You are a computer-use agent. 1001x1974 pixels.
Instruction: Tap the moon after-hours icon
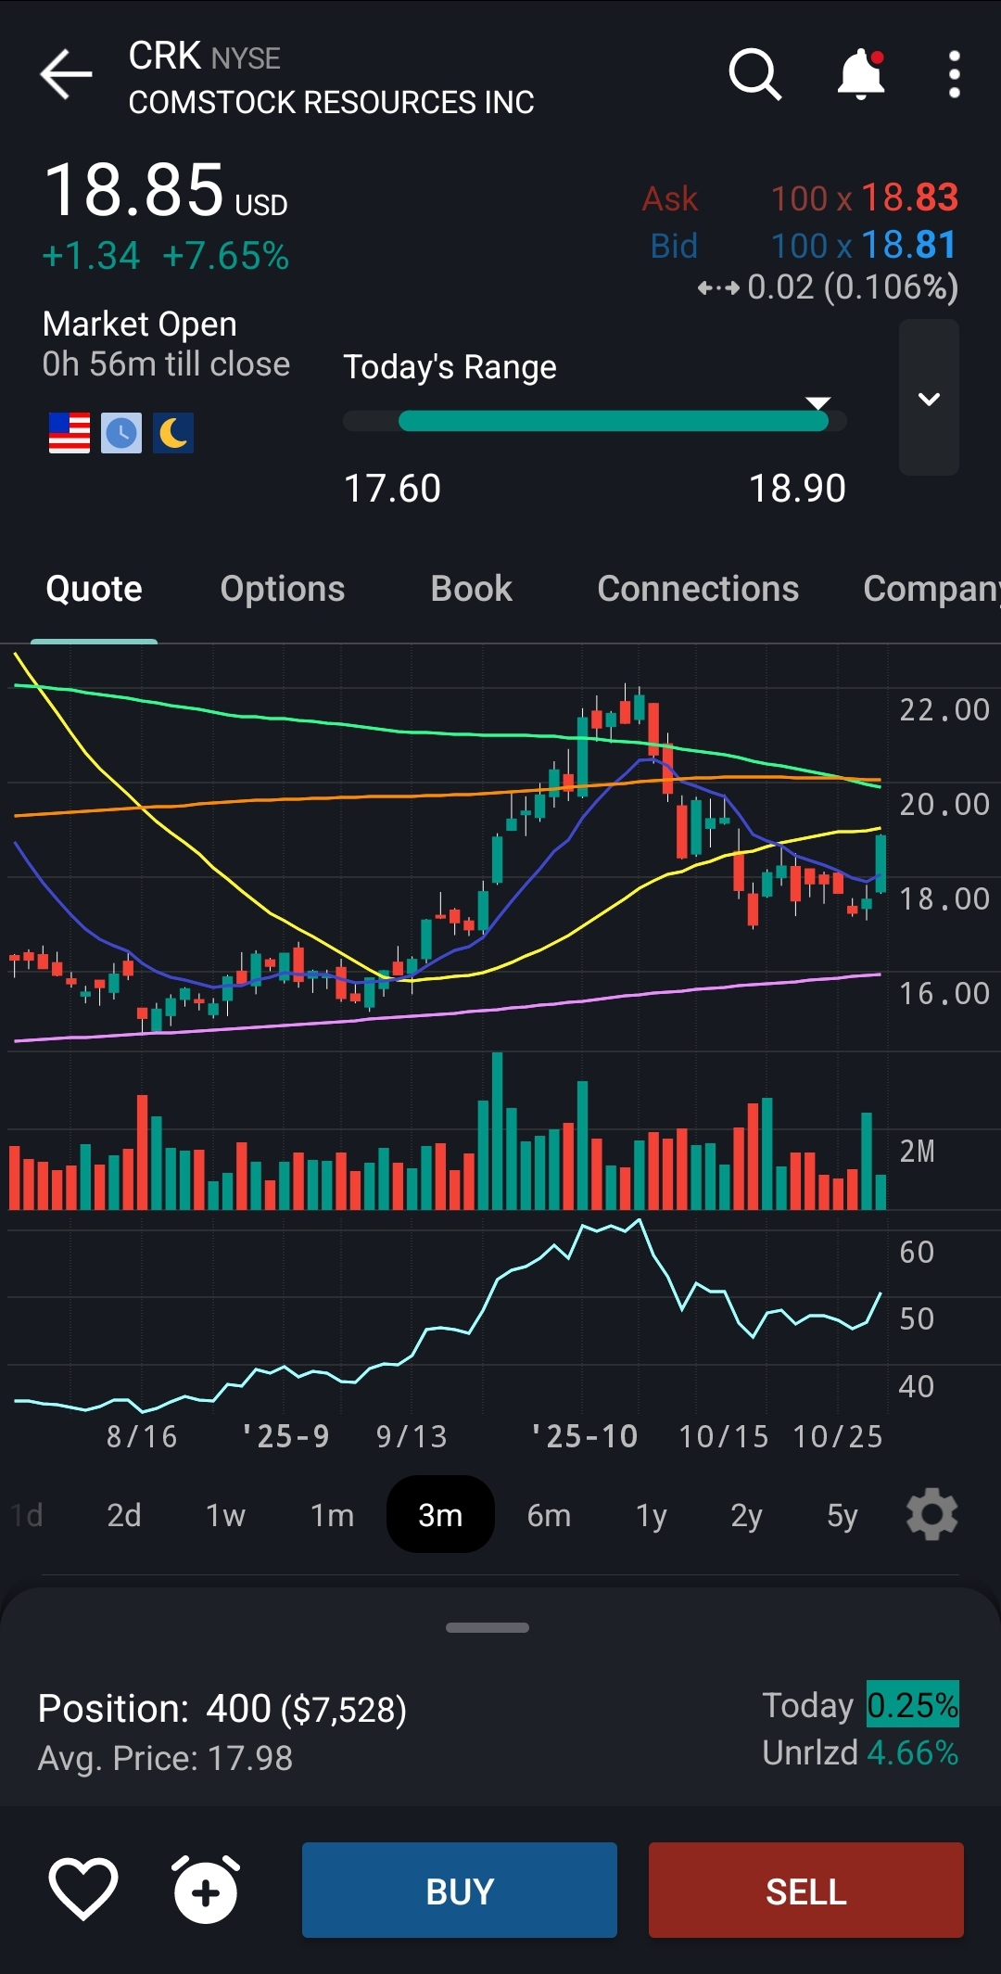[173, 433]
